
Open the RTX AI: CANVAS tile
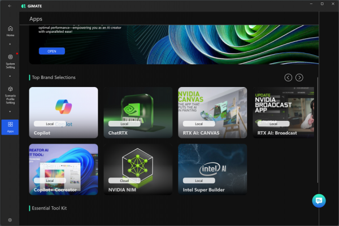[212, 112]
